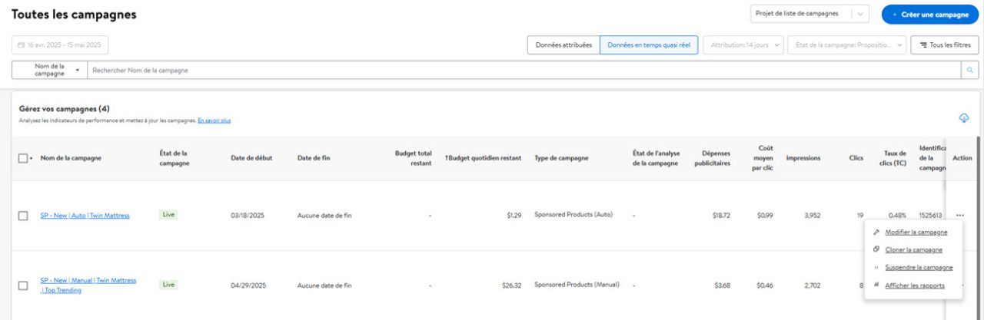Click the Créer une campagne button
The width and height of the screenshot is (984, 320).
coord(929,14)
